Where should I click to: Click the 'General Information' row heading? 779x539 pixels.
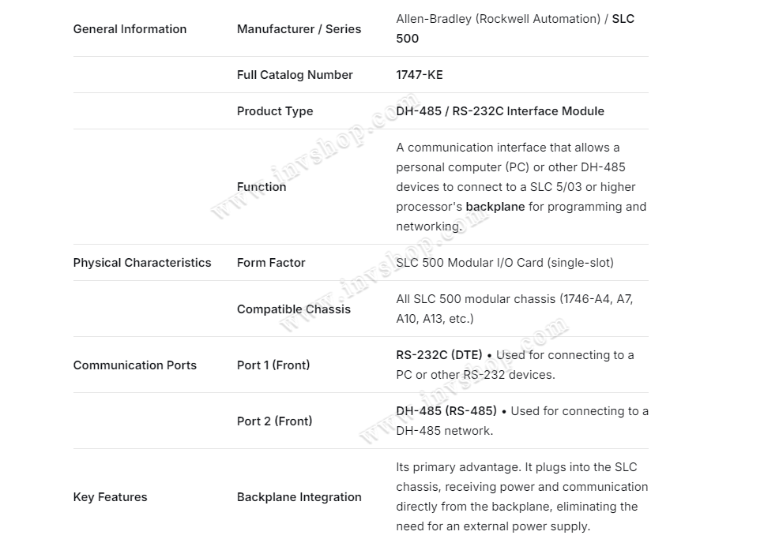click(x=130, y=29)
